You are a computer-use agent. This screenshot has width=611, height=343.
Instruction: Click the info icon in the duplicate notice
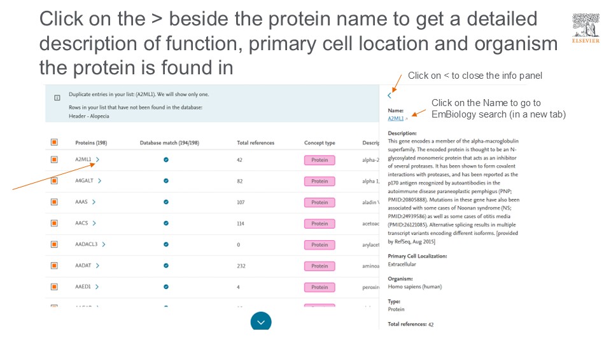pos(57,98)
